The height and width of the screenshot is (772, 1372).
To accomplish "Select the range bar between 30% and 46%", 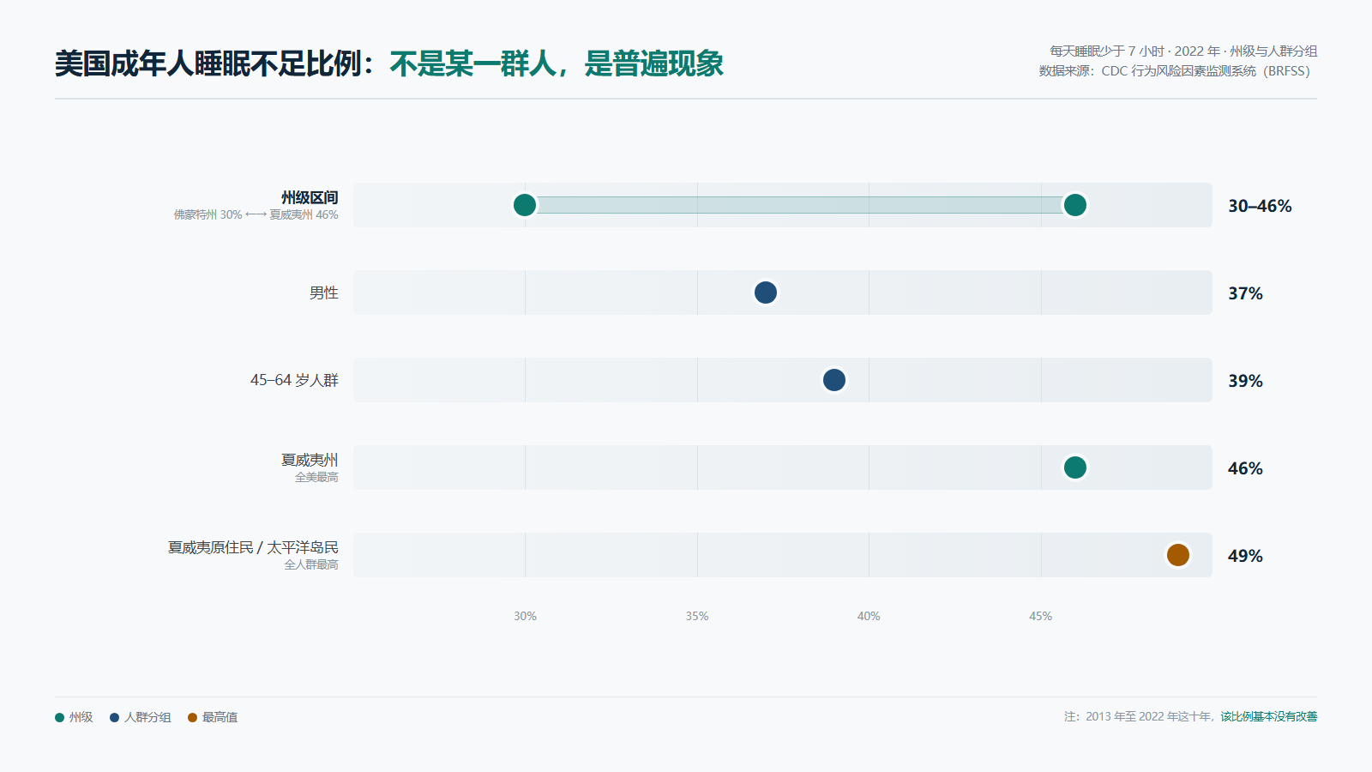I will [x=800, y=205].
